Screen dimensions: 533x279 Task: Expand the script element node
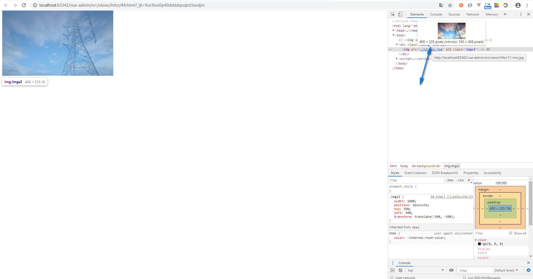pyautogui.click(x=397, y=59)
